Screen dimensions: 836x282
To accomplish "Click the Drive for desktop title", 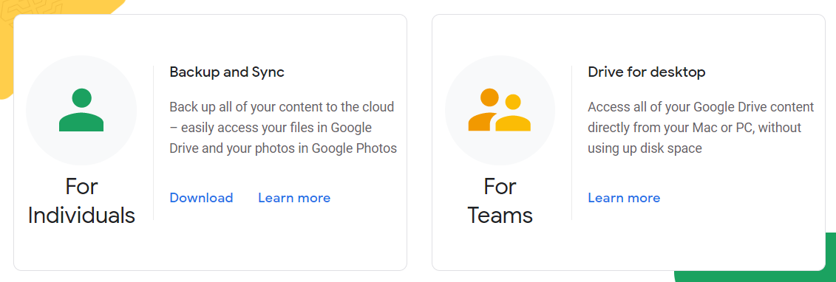I will 647,72.
